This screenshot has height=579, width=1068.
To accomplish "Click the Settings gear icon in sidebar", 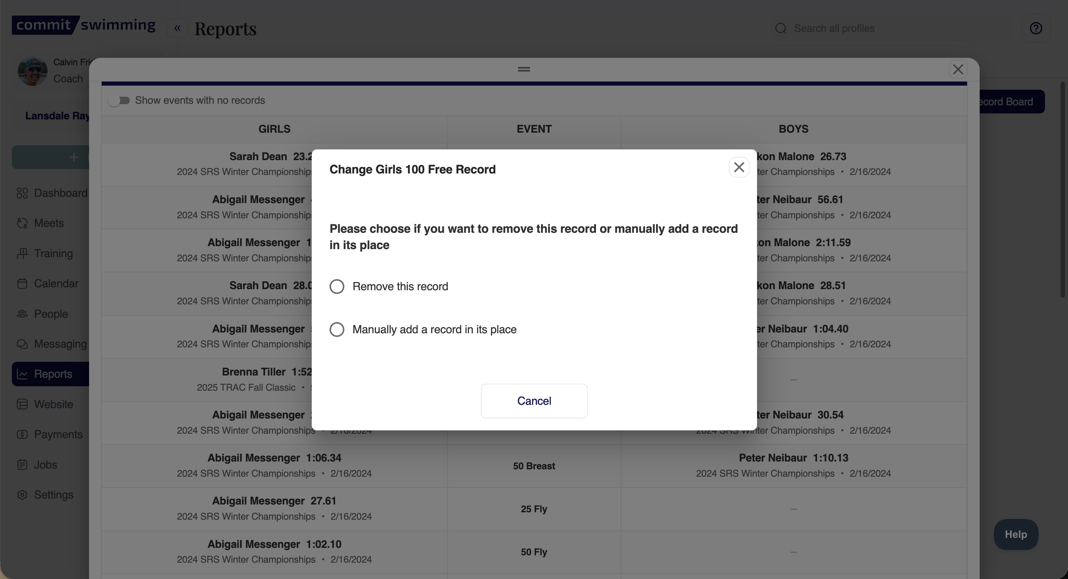I will (x=22, y=495).
